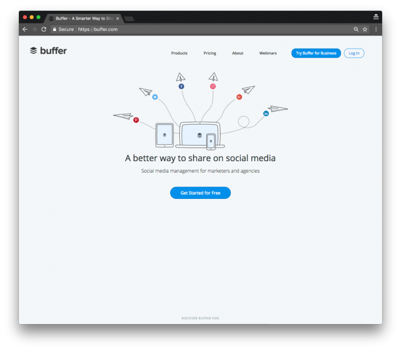Bookmark page with the star icon
This screenshot has height=351, width=401.
coord(365,29)
